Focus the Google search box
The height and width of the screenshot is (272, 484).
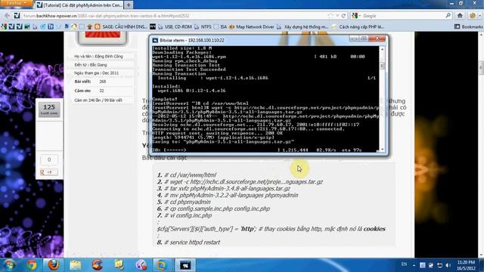pyautogui.click(x=403, y=16)
